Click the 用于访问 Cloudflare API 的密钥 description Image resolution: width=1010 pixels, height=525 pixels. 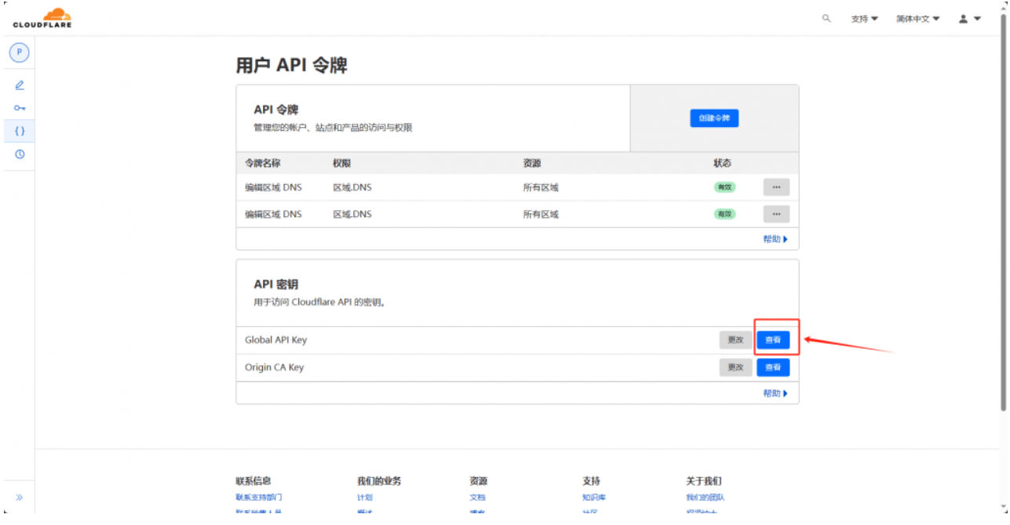pos(319,302)
